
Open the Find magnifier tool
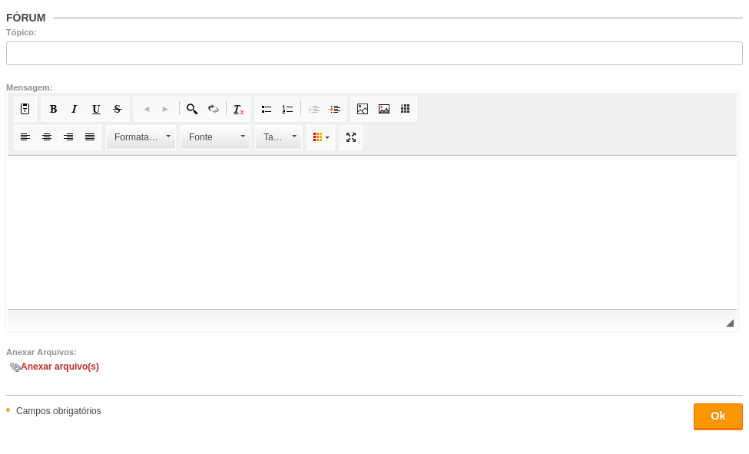192,109
